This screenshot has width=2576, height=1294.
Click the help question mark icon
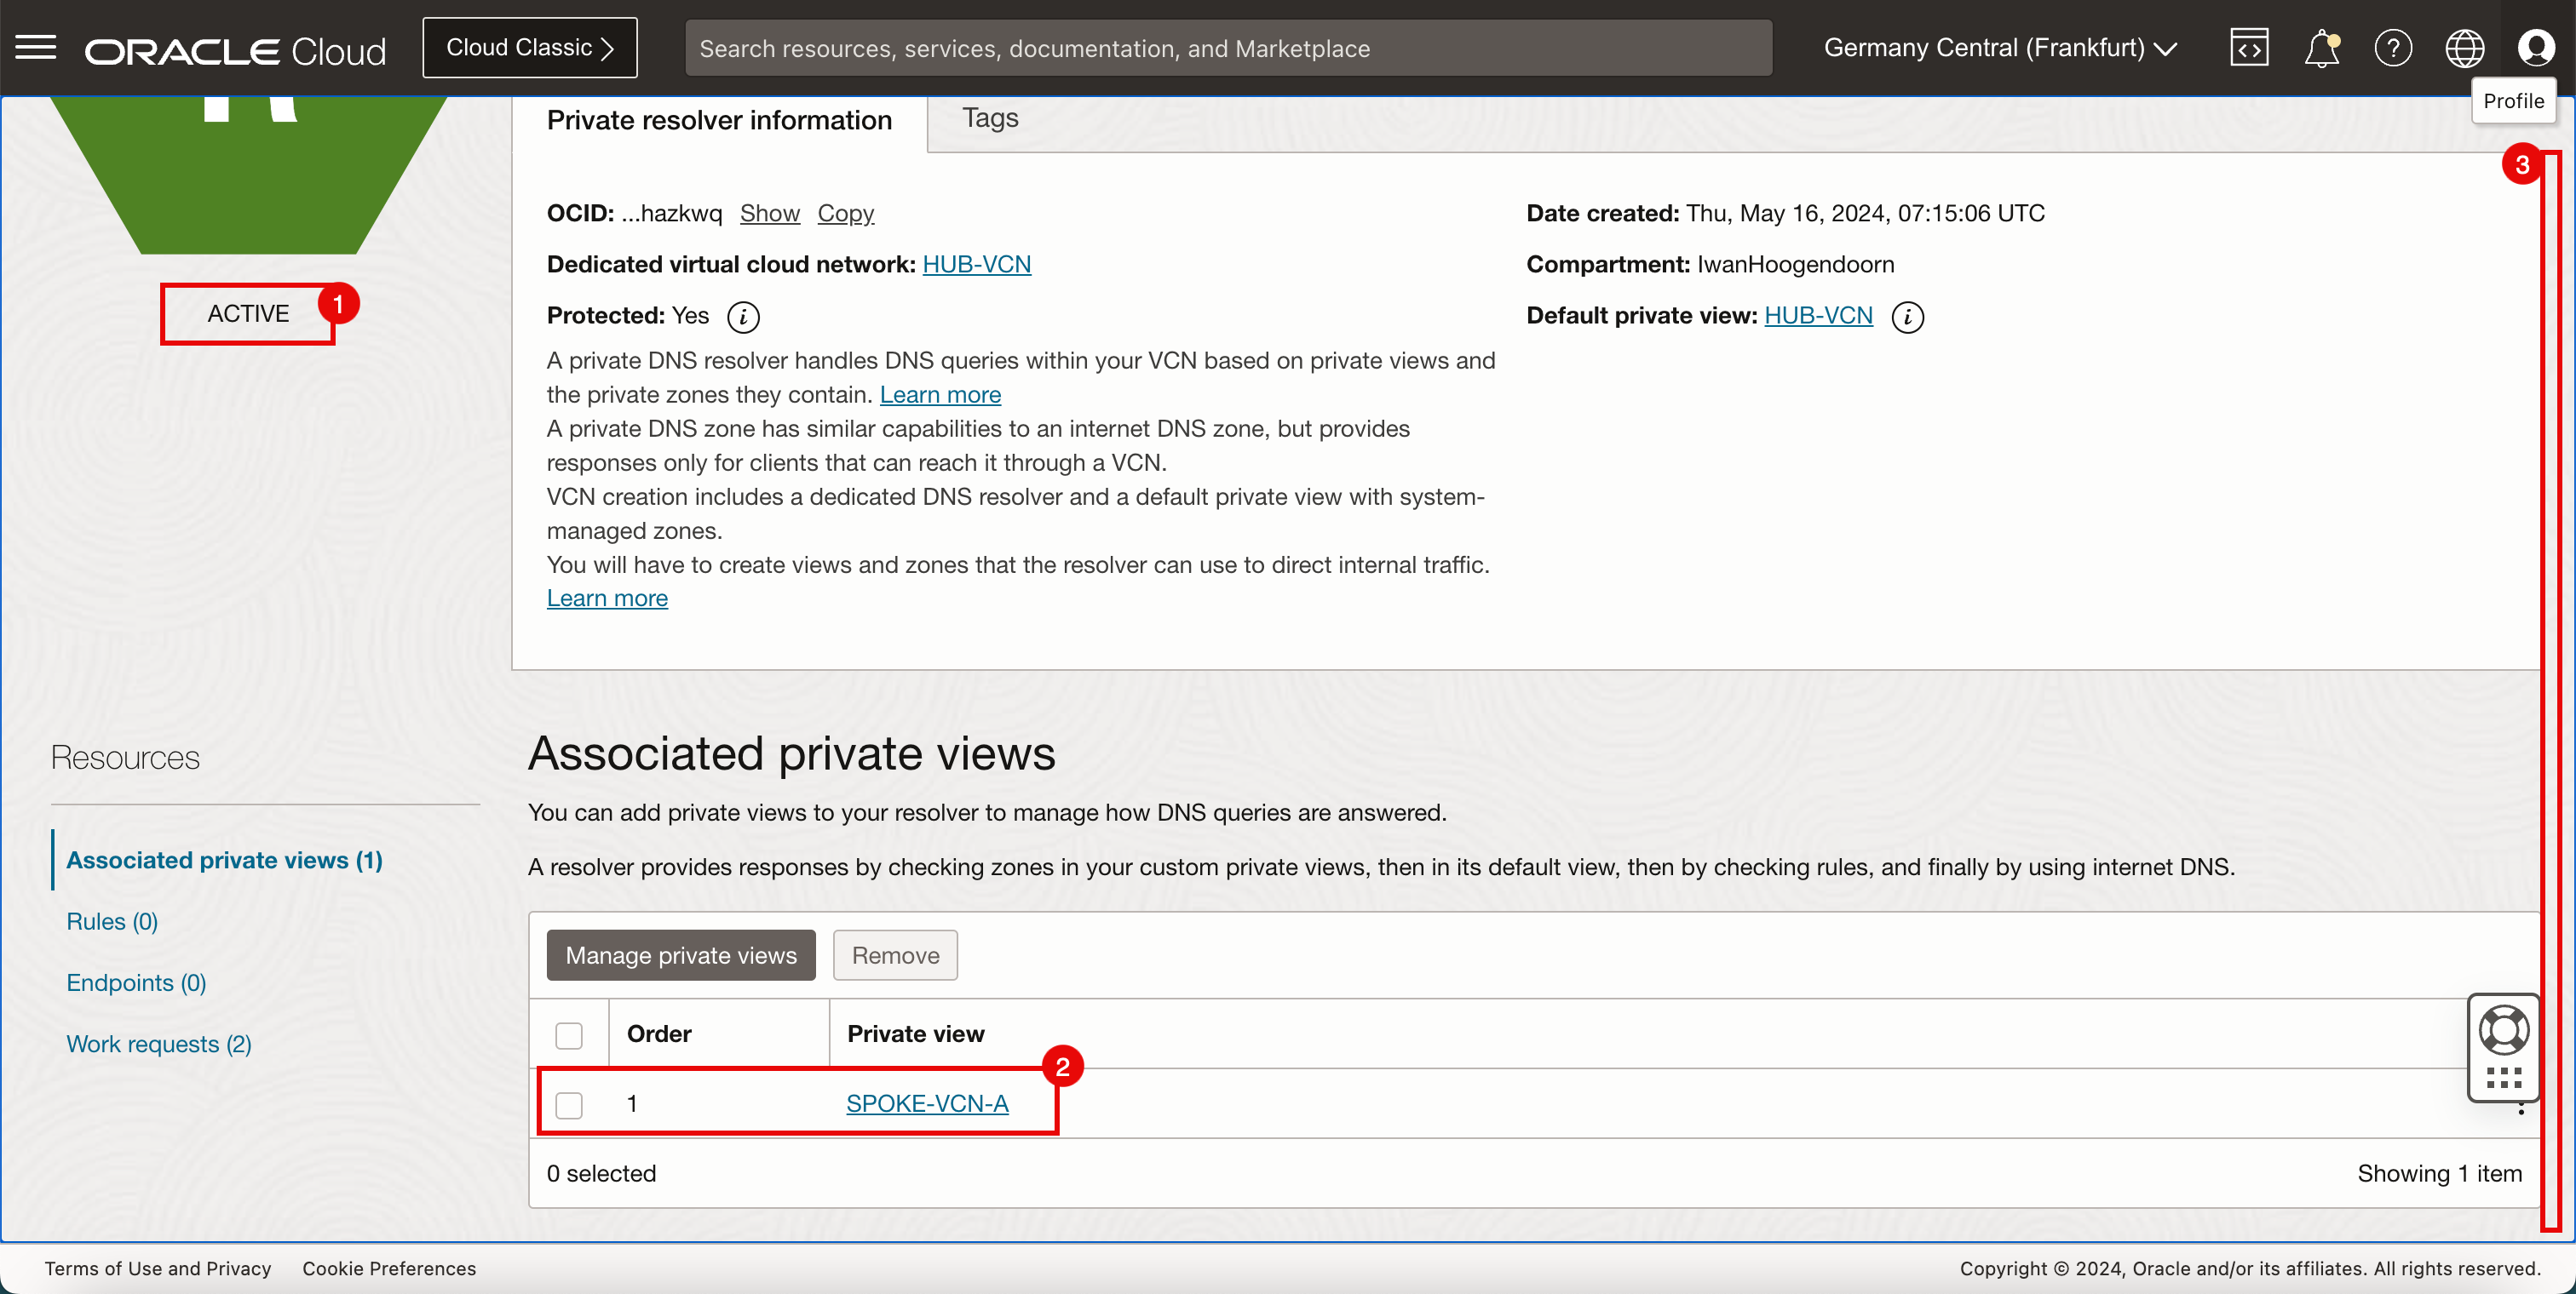[x=2393, y=47]
